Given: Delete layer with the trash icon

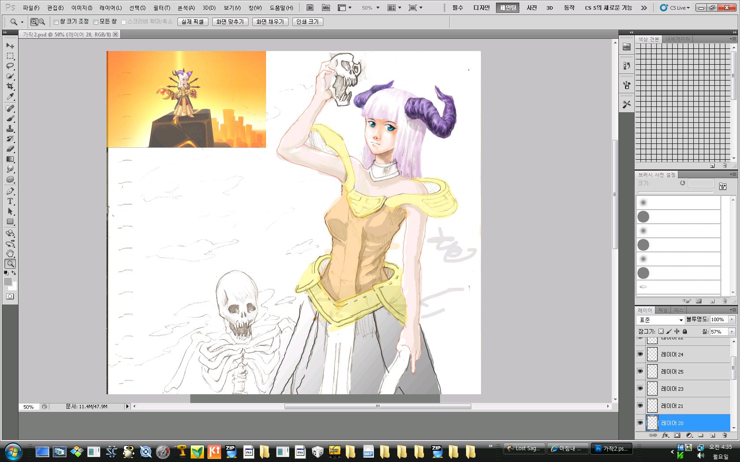Looking at the screenshot, I should (x=725, y=435).
